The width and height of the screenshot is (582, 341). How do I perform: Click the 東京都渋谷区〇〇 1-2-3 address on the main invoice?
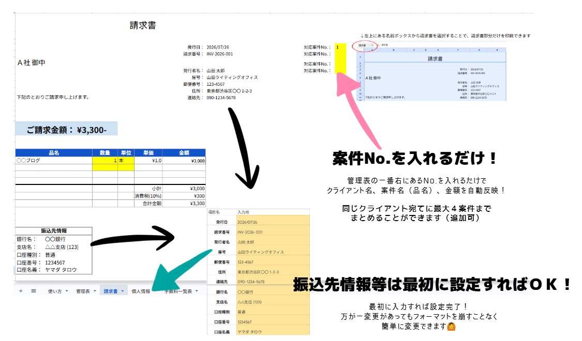point(229,91)
